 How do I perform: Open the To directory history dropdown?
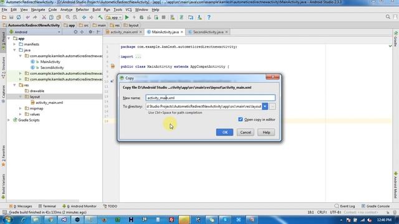[265, 106]
